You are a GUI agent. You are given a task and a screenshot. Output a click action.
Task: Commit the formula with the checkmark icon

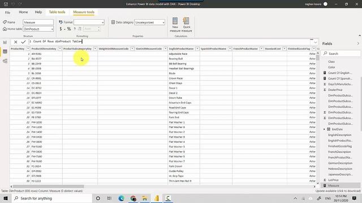click(x=23, y=42)
